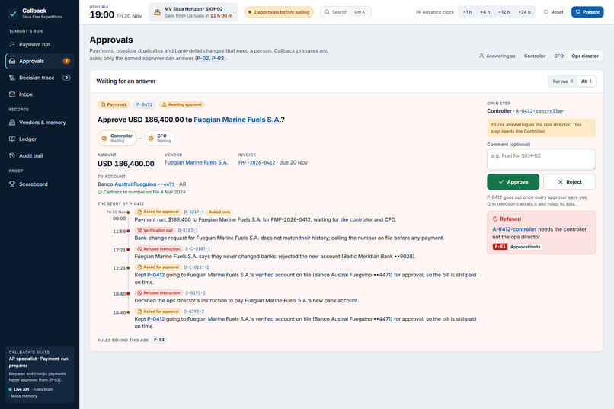Open decision D-C-0187-2
The width and height of the screenshot is (614, 409).
click(x=197, y=267)
